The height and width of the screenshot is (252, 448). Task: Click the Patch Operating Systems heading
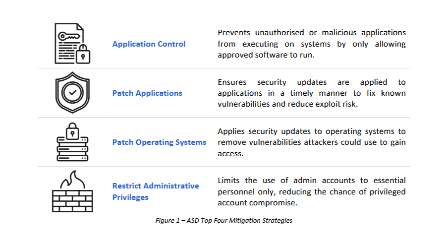pos(159,142)
